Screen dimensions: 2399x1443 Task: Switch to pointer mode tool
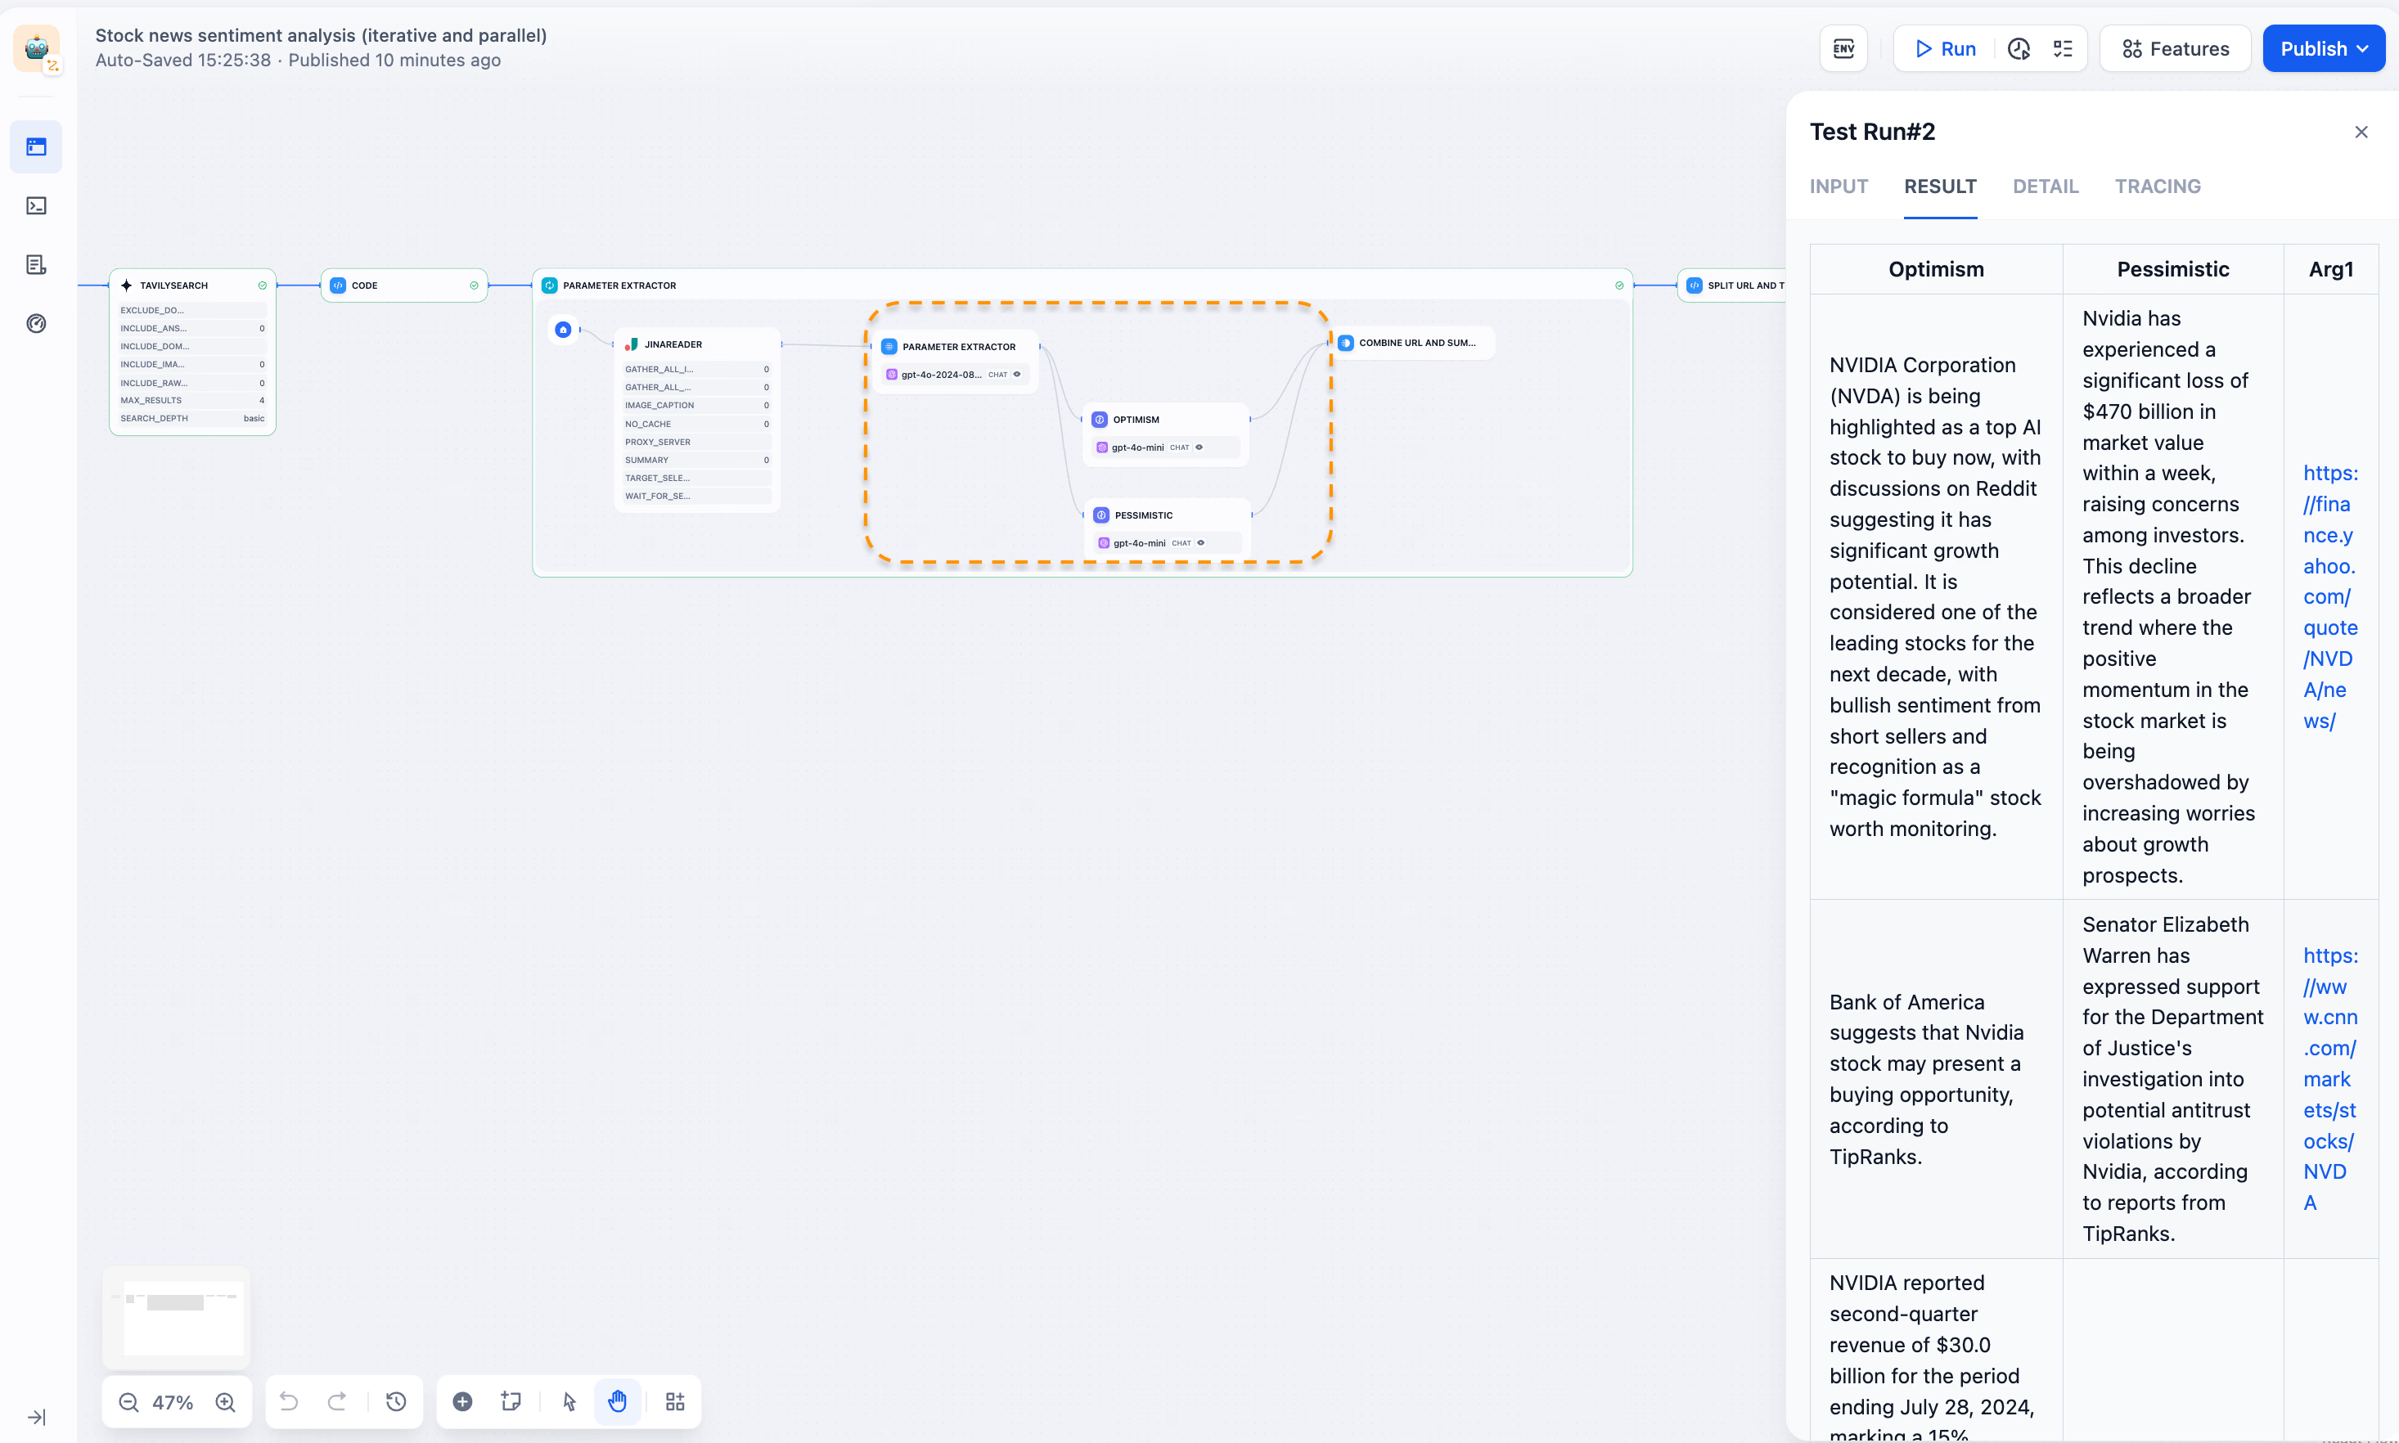(x=569, y=1401)
